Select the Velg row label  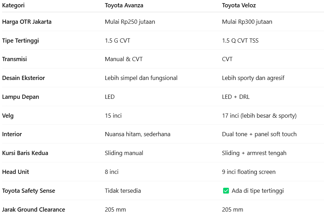click(8, 116)
